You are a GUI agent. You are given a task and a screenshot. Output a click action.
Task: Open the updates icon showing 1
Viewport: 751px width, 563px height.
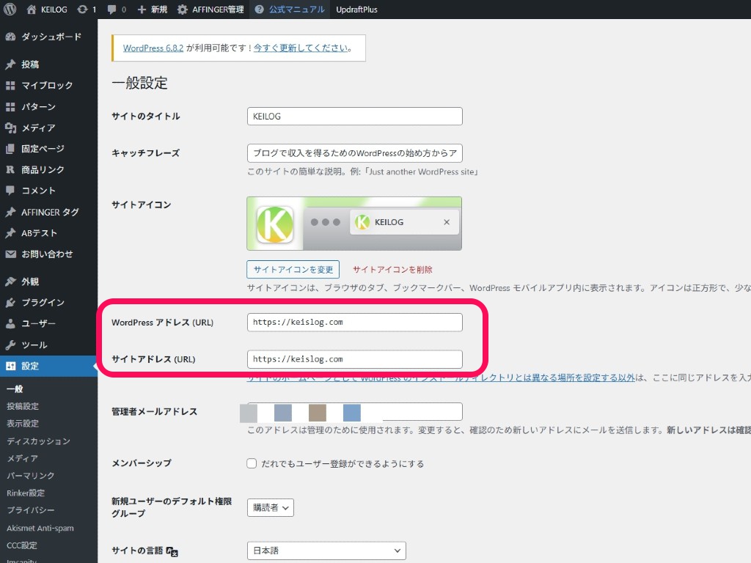(x=82, y=9)
